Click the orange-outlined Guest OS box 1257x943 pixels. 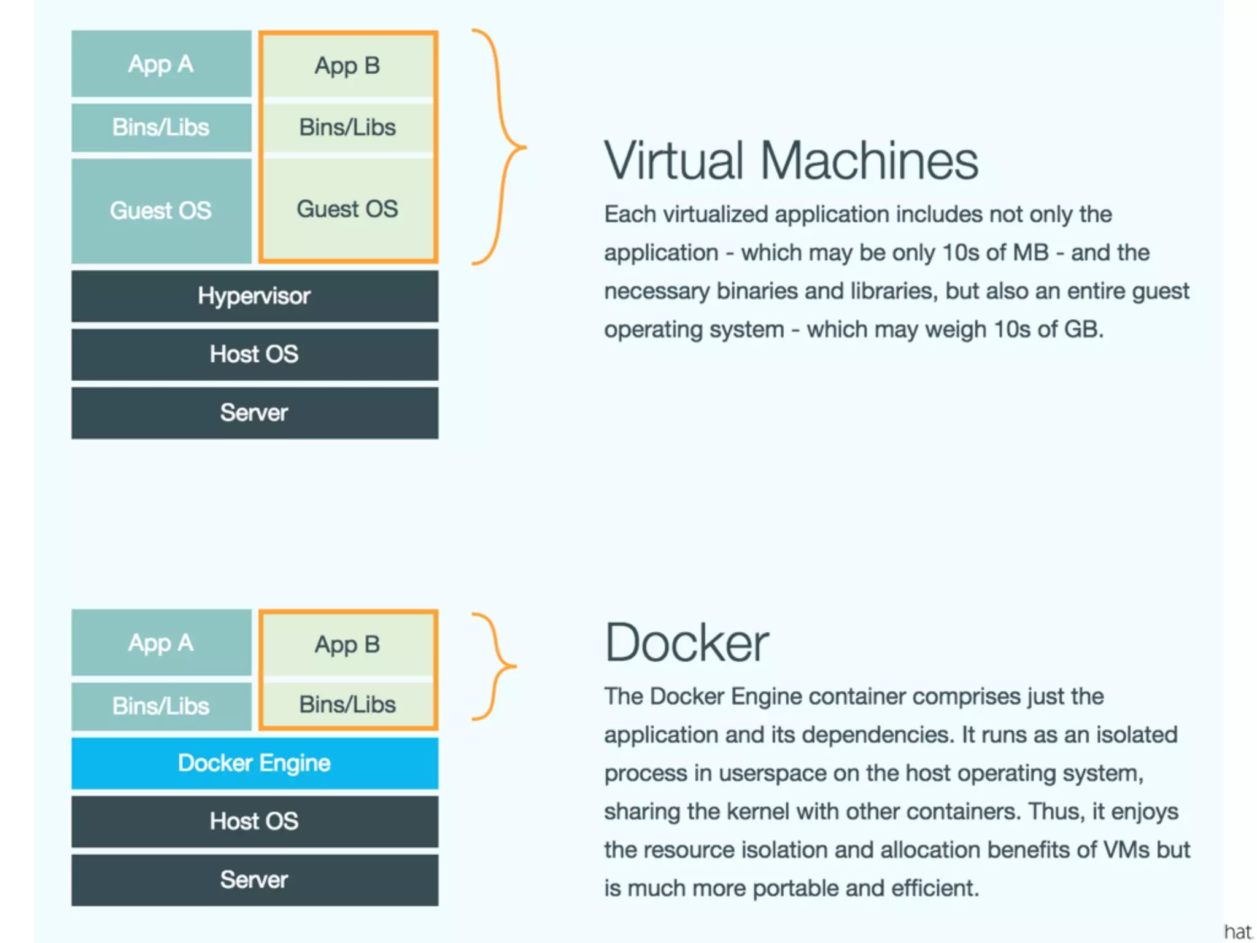point(347,209)
